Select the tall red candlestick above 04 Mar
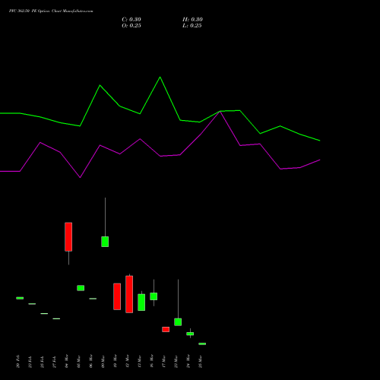The image size is (380, 380). pos(68,237)
